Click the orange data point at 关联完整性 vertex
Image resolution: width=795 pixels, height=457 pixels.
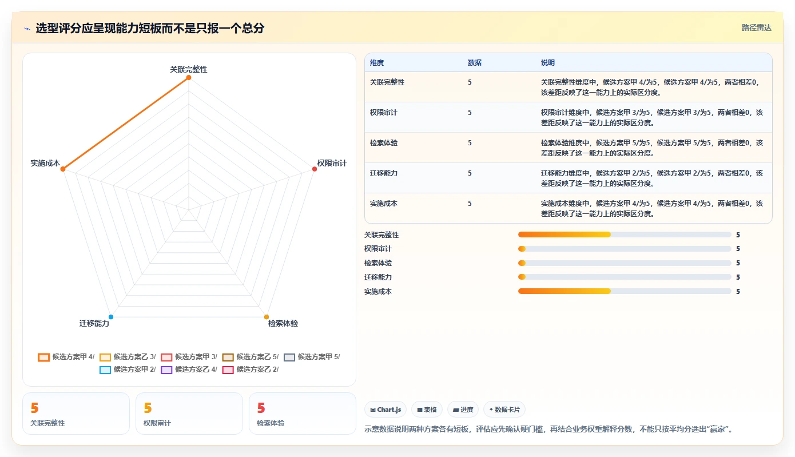189,77
